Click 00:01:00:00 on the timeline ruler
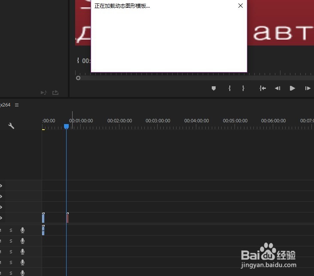 [81, 121]
